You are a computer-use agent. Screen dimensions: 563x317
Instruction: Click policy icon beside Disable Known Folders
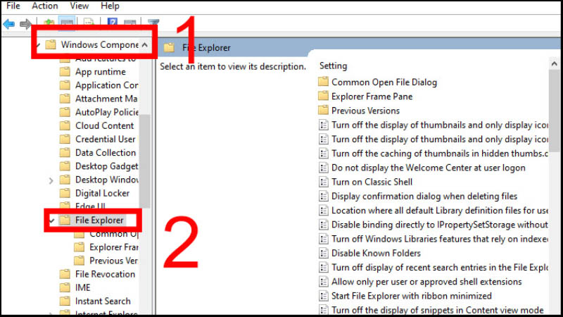[x=324, y=253]
